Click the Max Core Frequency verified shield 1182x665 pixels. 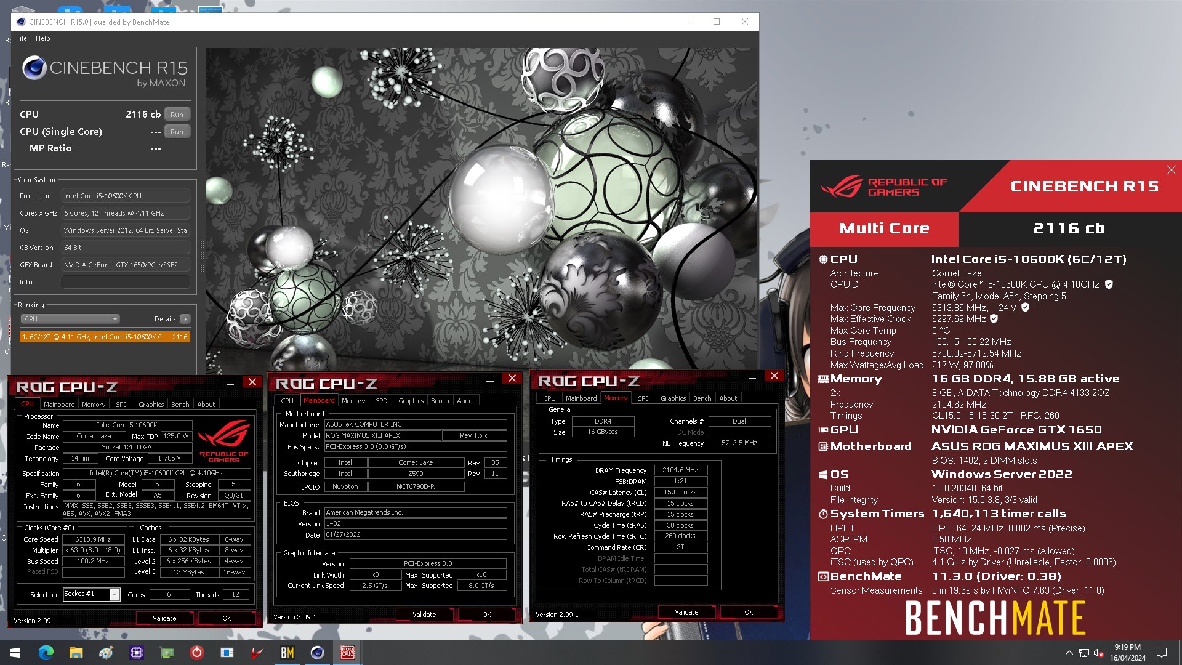(x=1025, y=307)
